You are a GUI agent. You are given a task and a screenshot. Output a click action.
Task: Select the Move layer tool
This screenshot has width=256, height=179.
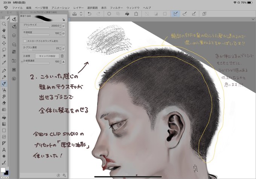coord(4,43)
